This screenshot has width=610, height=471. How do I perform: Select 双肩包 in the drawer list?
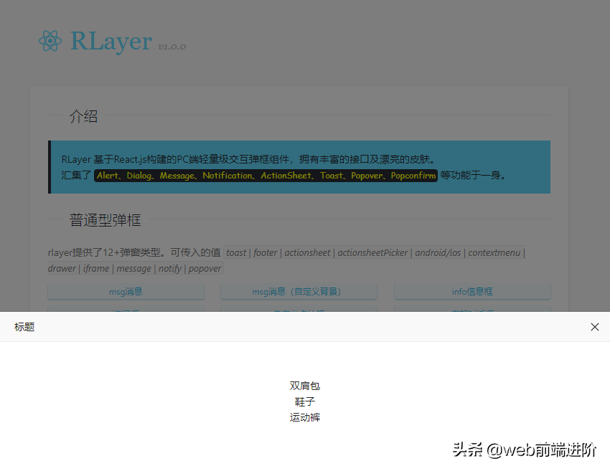(304, 385)
